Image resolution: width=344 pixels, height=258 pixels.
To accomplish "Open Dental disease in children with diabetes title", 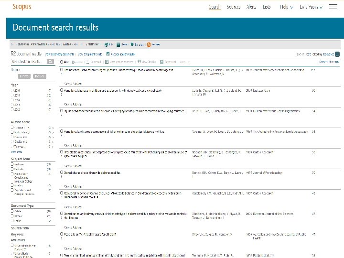I will [92, 172].
